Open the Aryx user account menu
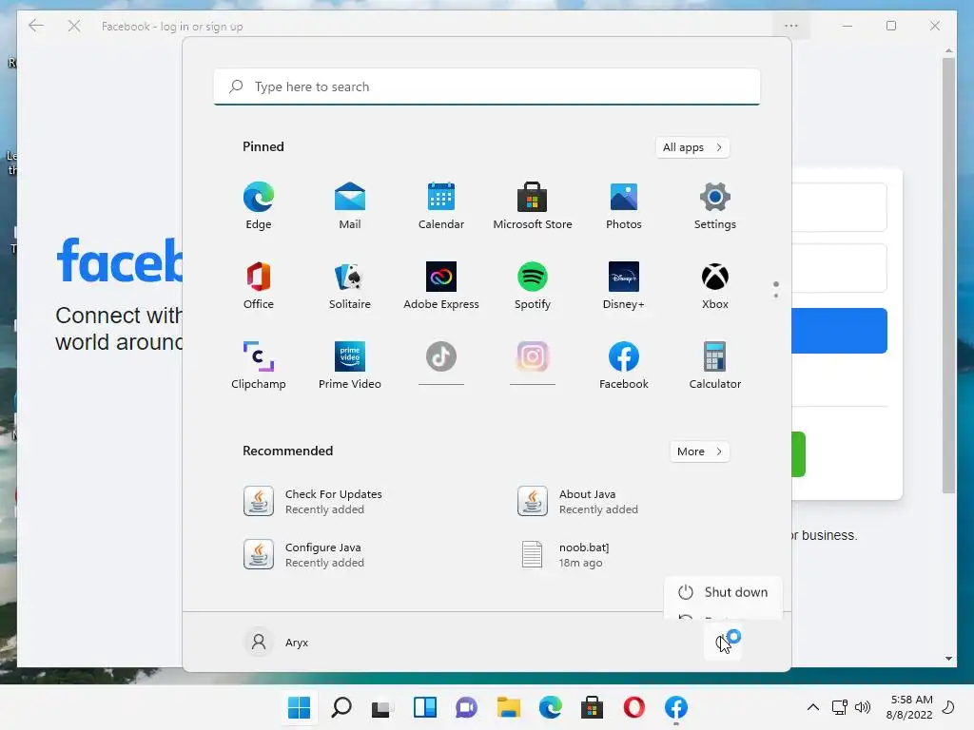This screenshot has height=730, width=974. click(x=277, y=643)
